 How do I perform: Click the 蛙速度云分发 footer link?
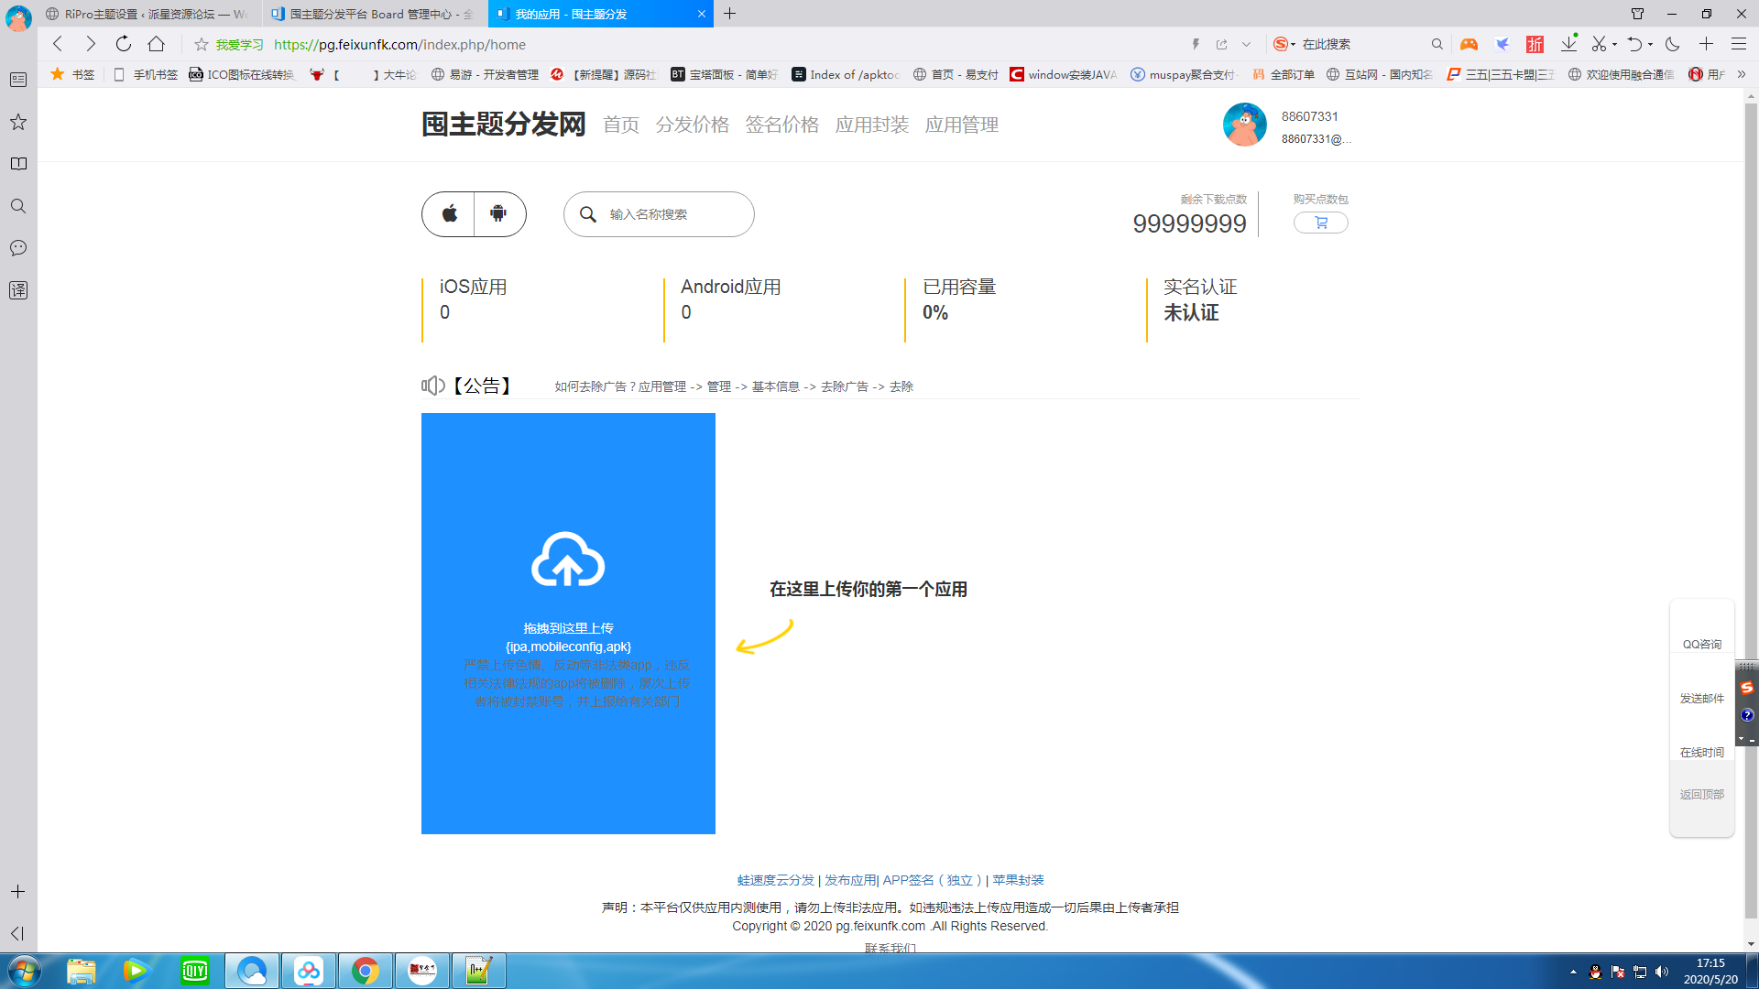pos(775,880)
